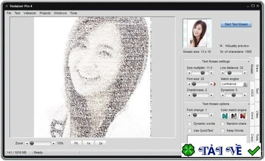Viewport: 265px width, 161px height.
Task: Click the Zoom slider handle
Action: (x=32, y=143)
